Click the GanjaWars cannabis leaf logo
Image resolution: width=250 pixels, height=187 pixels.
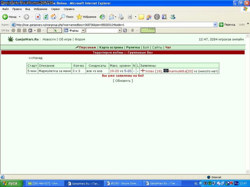pos(11,39)
